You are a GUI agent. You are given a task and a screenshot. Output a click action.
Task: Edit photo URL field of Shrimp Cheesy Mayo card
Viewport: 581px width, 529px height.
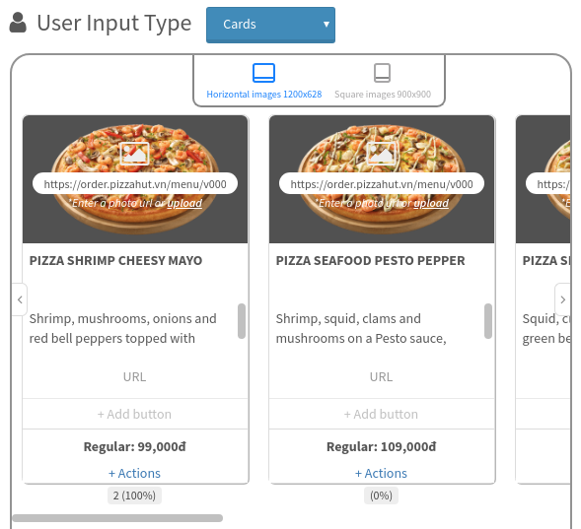tap(135, 184)
